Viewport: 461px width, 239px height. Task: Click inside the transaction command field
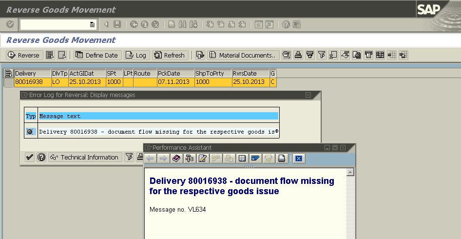(x=55, y=24)
